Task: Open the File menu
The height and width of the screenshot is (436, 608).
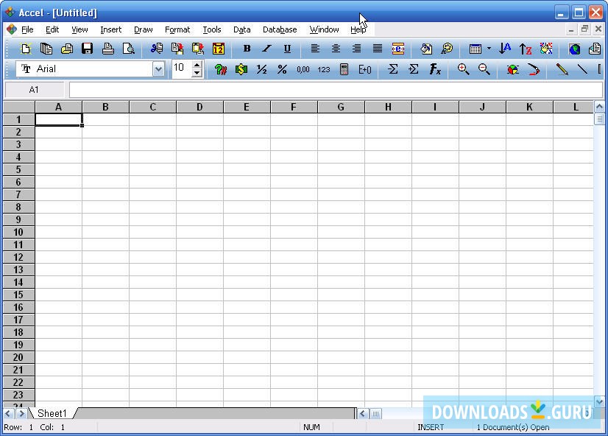Action: [x=27, y=29]
